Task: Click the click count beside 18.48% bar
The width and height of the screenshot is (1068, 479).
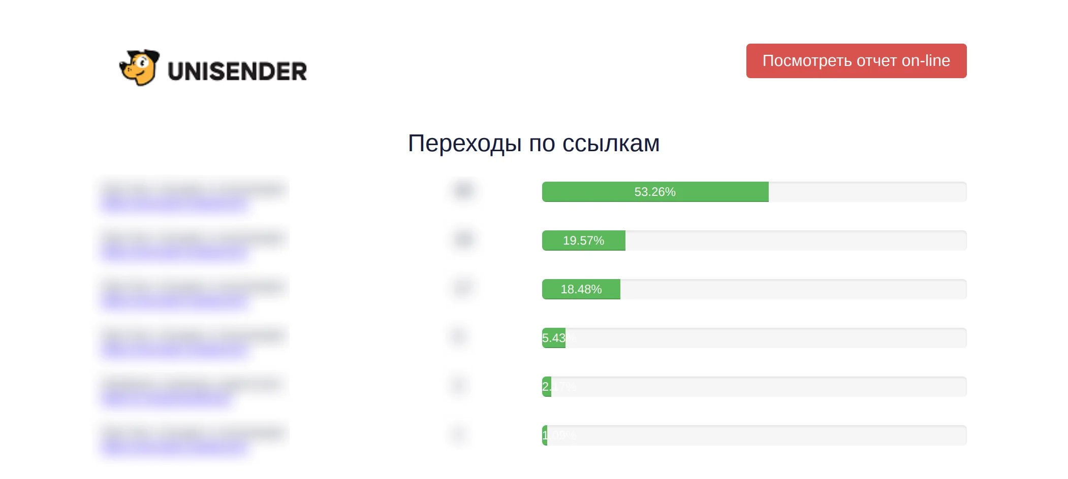Action: click(462, 287)
